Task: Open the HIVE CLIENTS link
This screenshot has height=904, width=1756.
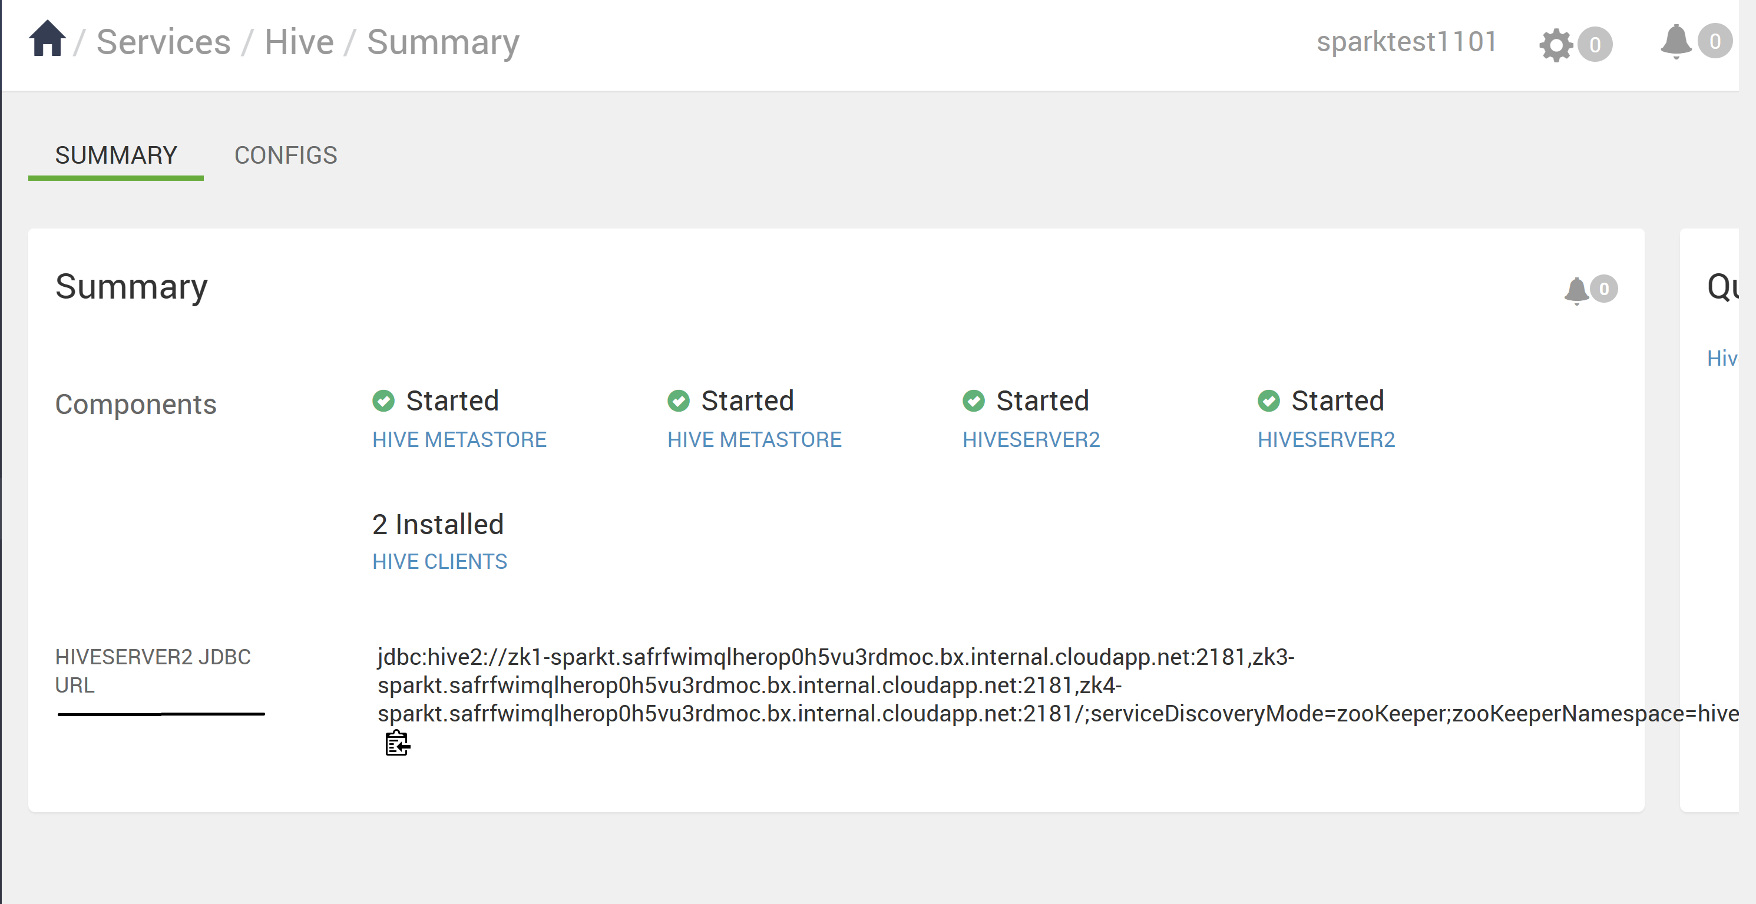Action: tap(439, 562)
